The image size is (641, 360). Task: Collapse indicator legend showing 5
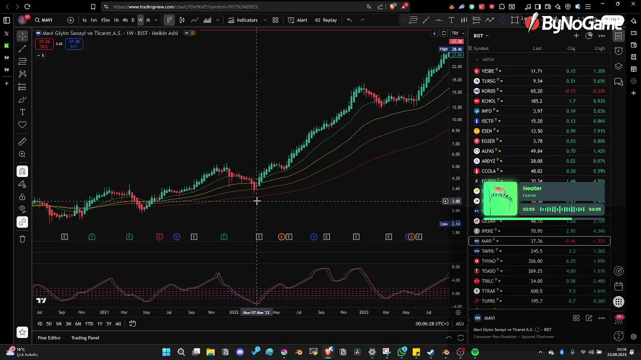point(40,55)
